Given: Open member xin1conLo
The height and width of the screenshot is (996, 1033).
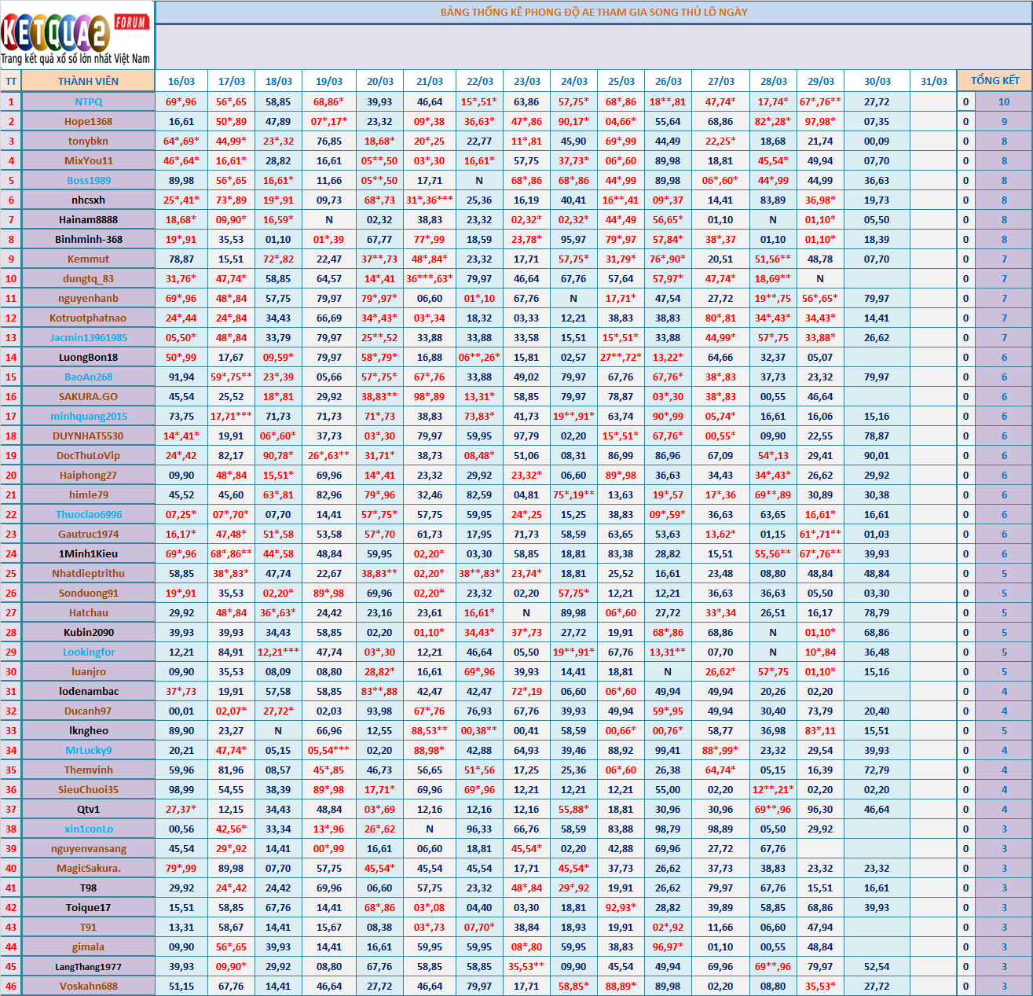Looking at the screenshot, I should point(89,829).
